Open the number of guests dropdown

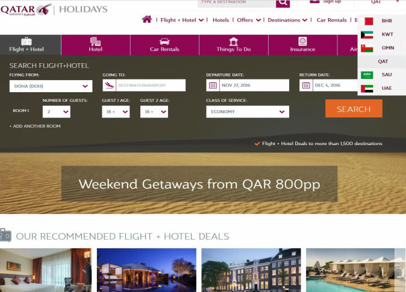click(57, 111)
